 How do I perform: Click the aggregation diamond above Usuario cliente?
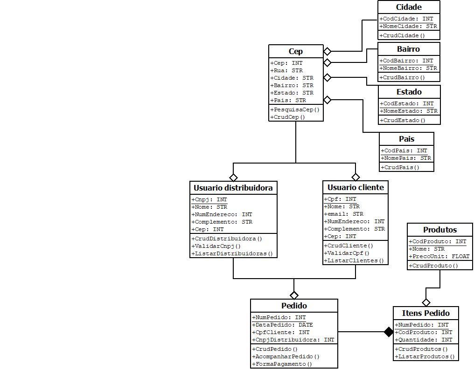(355, 177)
